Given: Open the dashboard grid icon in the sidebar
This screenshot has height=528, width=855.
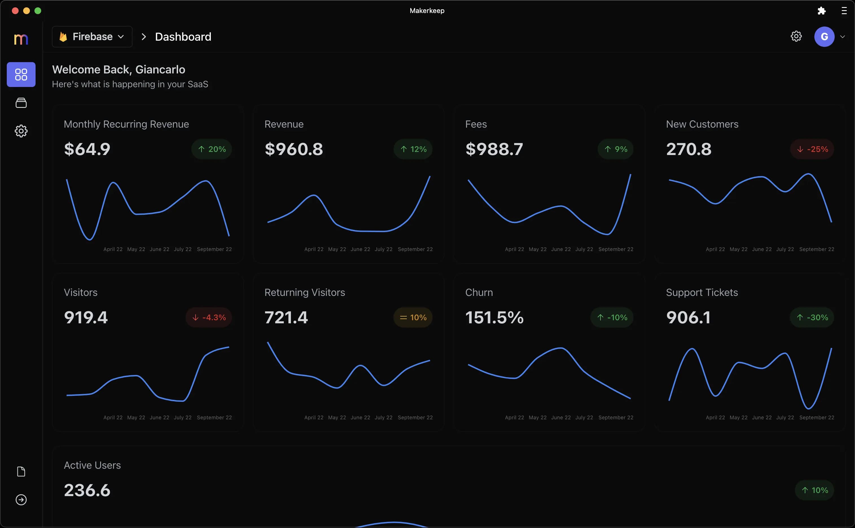Looking at the screenshot, I should point(21,74).
